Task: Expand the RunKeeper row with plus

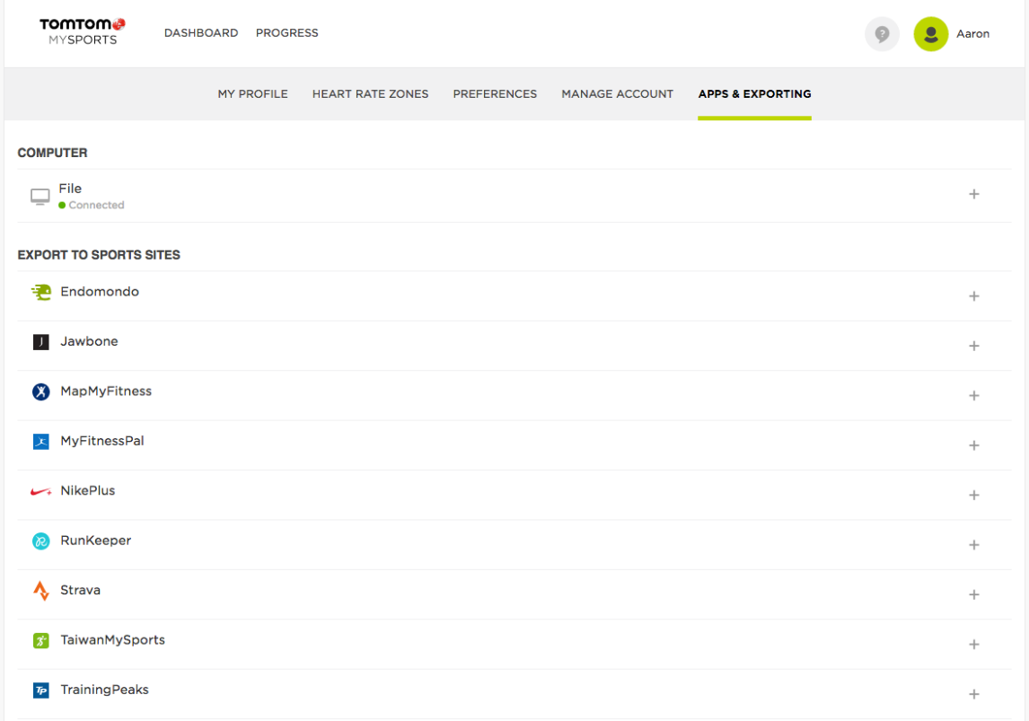Action: tap(974, 545)
